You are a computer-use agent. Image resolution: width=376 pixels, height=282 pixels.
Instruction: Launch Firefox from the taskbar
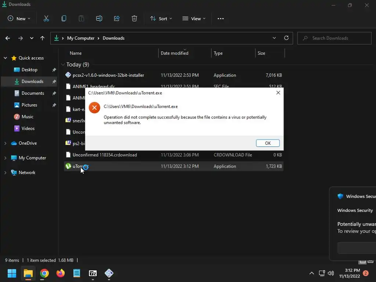(61, 273)
